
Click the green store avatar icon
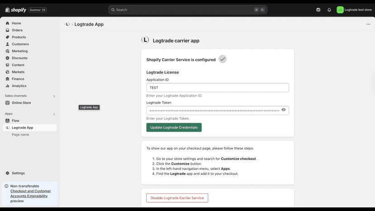pyautogui.click(x=340, y=10)
